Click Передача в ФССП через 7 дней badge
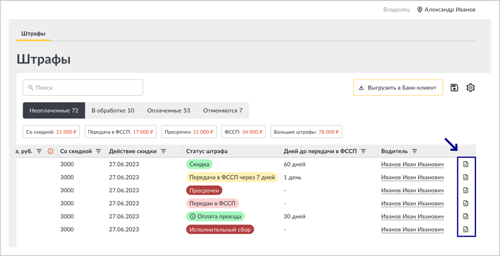 pyautogui.click(x=232, y=177)
